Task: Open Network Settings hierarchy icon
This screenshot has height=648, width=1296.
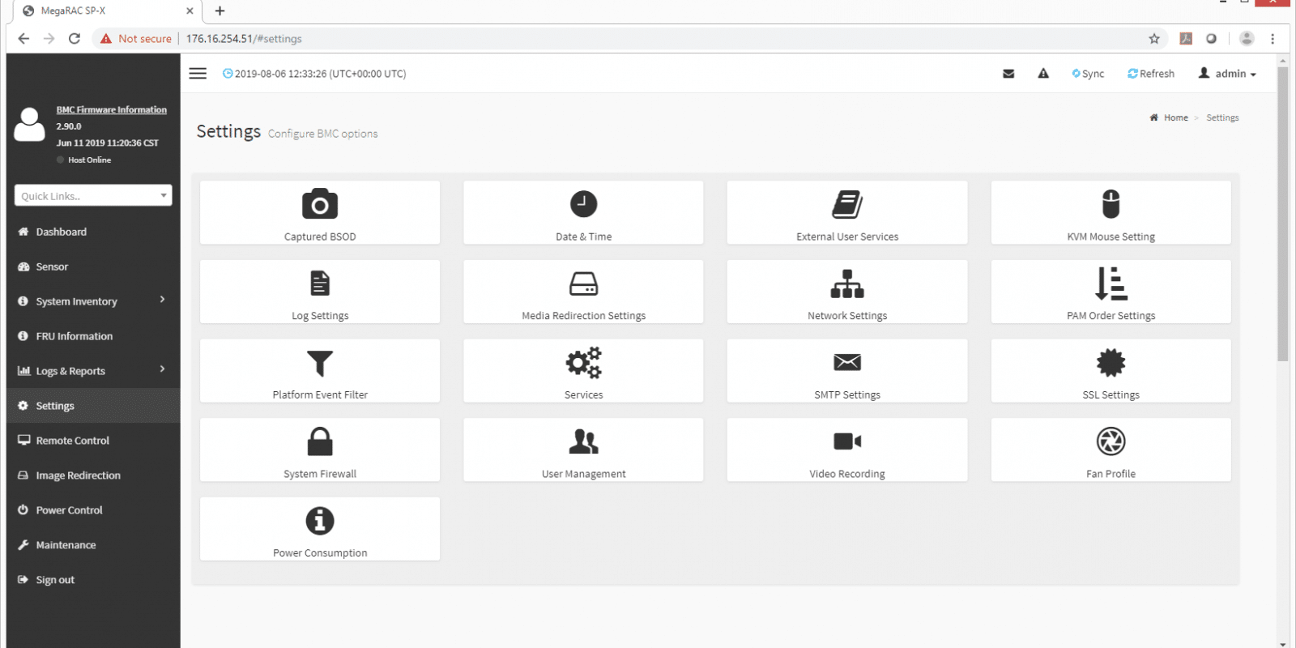Action: pos(847,283)
